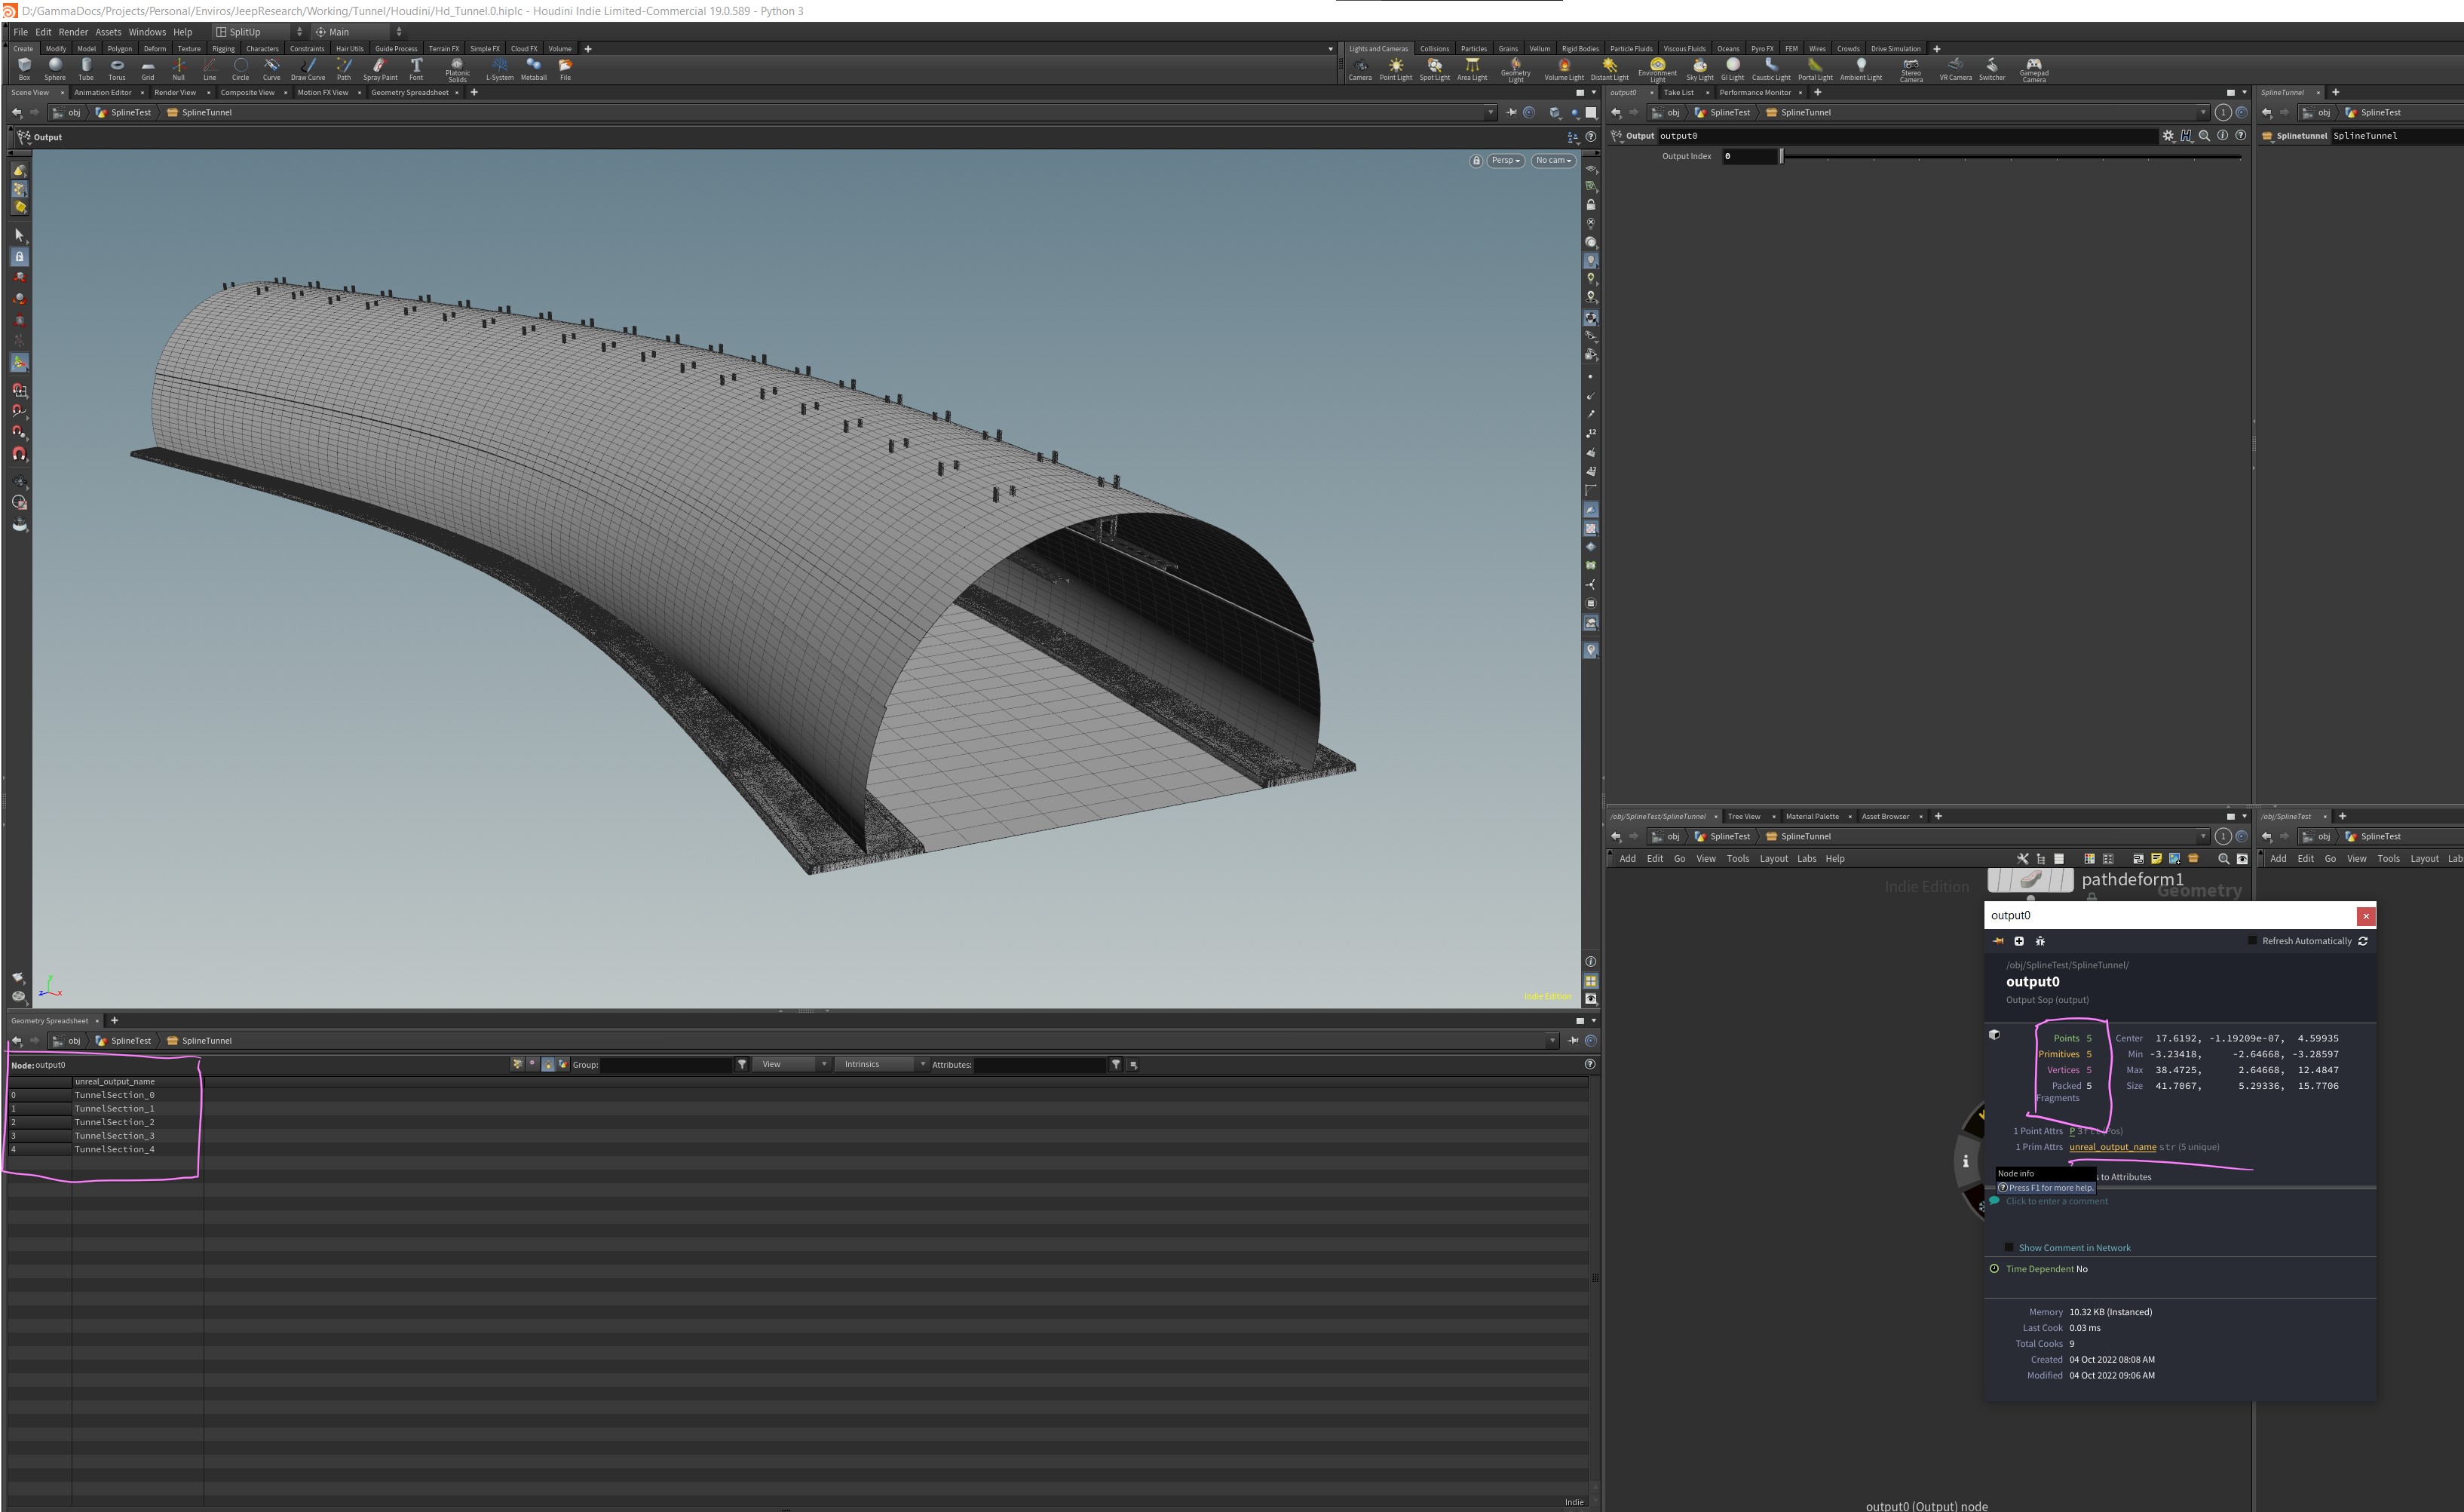Select the Tube shelf tool
This screenshot has width=2464, height=1512.
(x=86, y=69)
